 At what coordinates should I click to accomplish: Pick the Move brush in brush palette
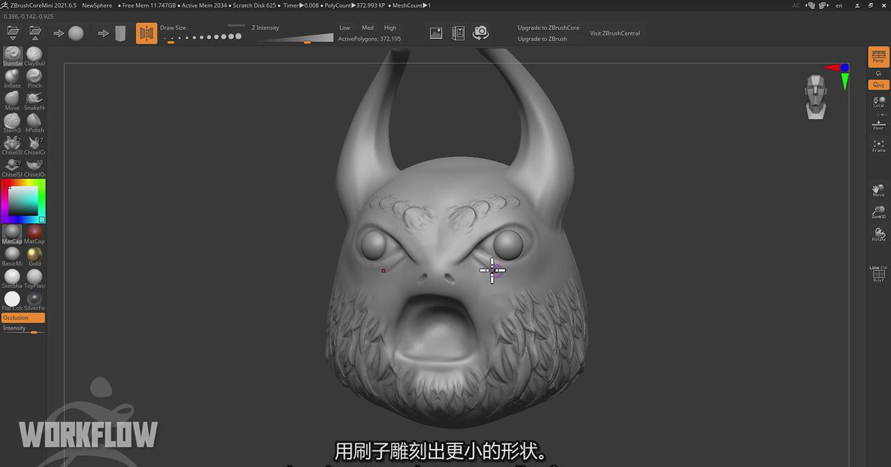(x=13, y=101)
